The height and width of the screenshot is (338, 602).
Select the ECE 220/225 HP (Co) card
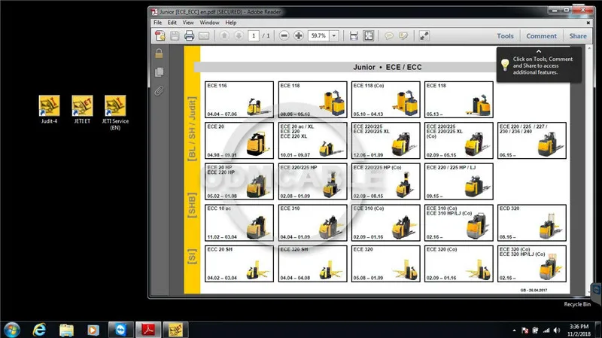pos(386,181)
